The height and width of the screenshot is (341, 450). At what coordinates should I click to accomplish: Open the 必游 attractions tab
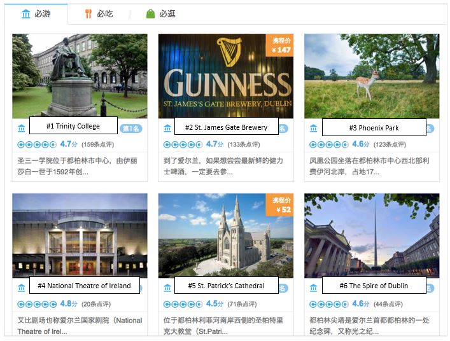tap(36, 13)
